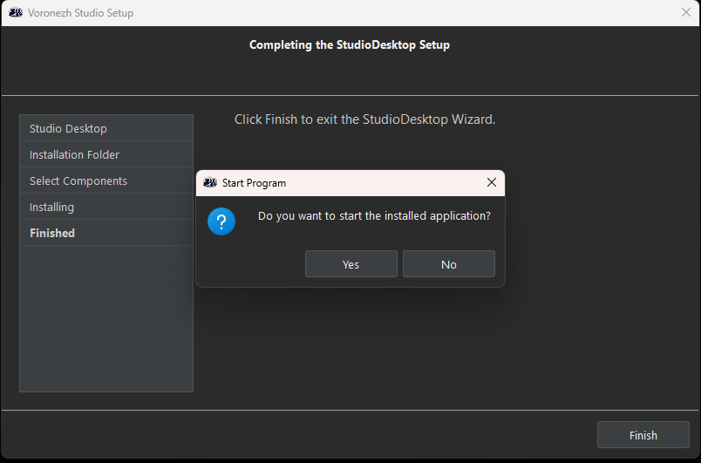
Task: Click 'Click Finish to exit the StudioDesktop Wizard.' text
Action: point(364,119)
